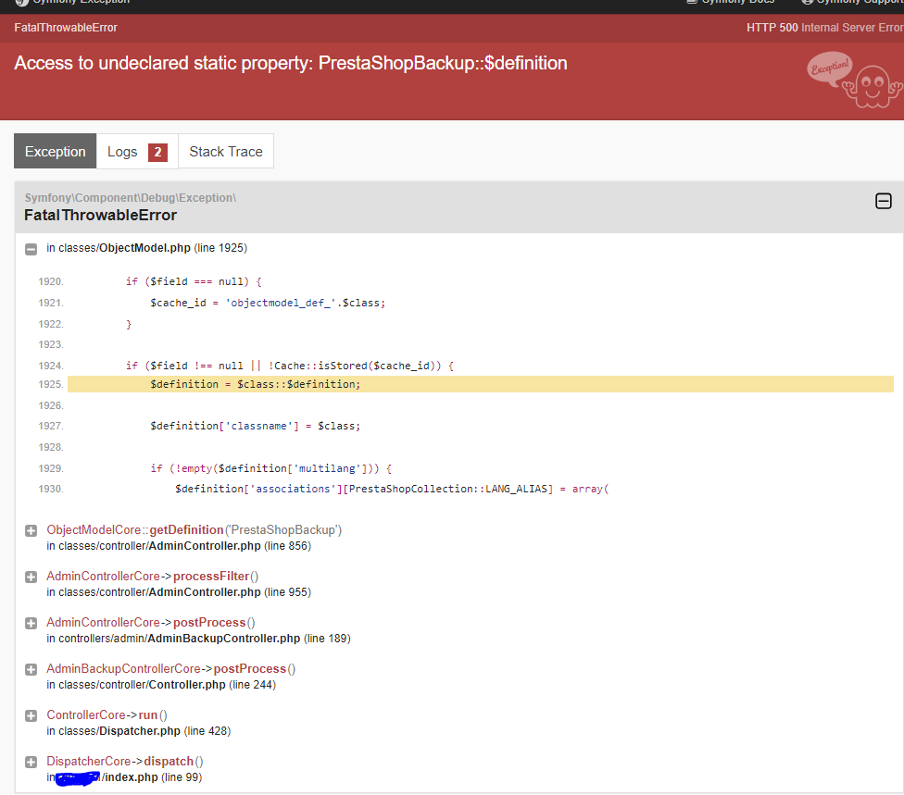The height and width of the screenshot is (795, 904).
Task: Expand the ControllerCore->run trace entry
Action: pos(31,715)
